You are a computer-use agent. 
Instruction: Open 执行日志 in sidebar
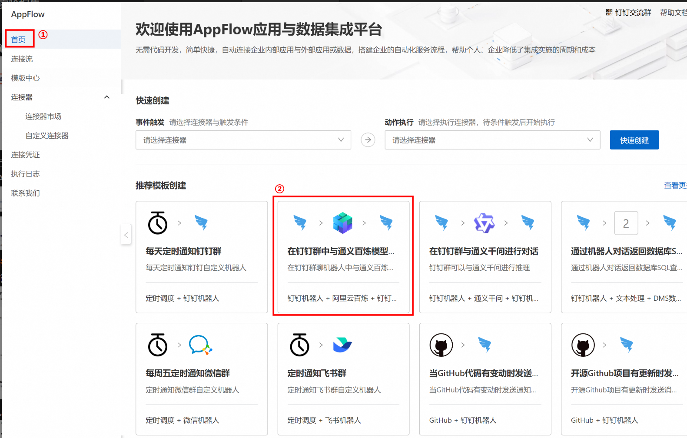25,173
